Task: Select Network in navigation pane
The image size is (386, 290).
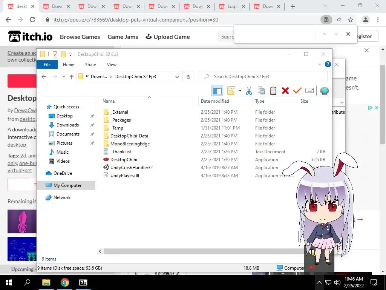Action: (62, 197)
